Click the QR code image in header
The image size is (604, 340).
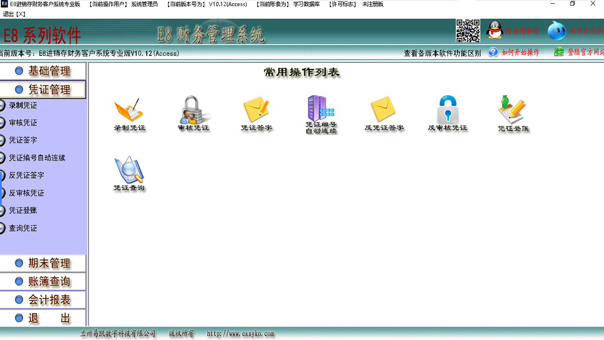[468, 31]
